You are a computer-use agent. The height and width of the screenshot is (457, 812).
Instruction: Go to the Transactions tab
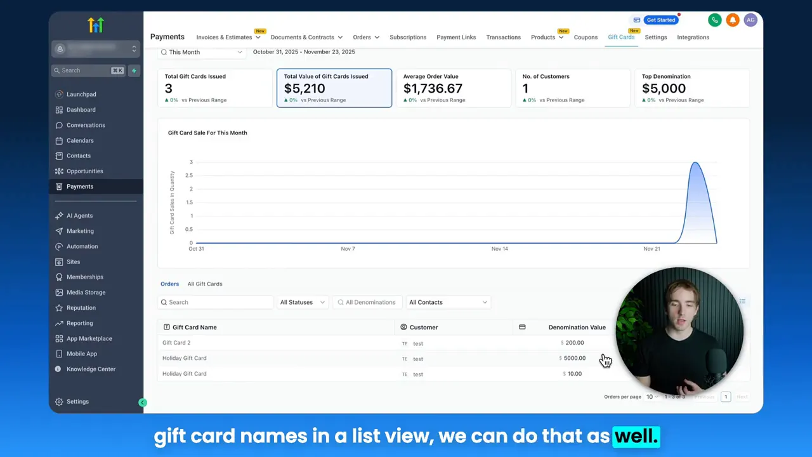click(x=503, y=37)
